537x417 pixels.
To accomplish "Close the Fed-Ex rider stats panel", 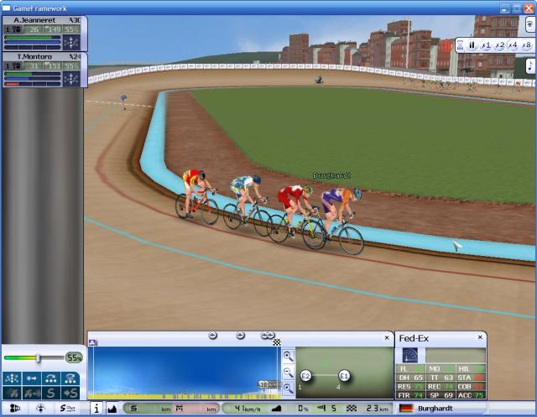I will 480,338.
